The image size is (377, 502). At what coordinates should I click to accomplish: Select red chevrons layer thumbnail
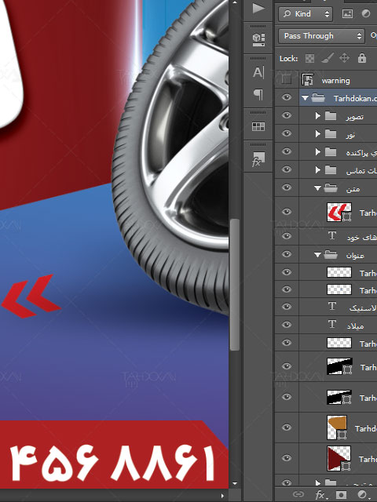tap(339, 212)
